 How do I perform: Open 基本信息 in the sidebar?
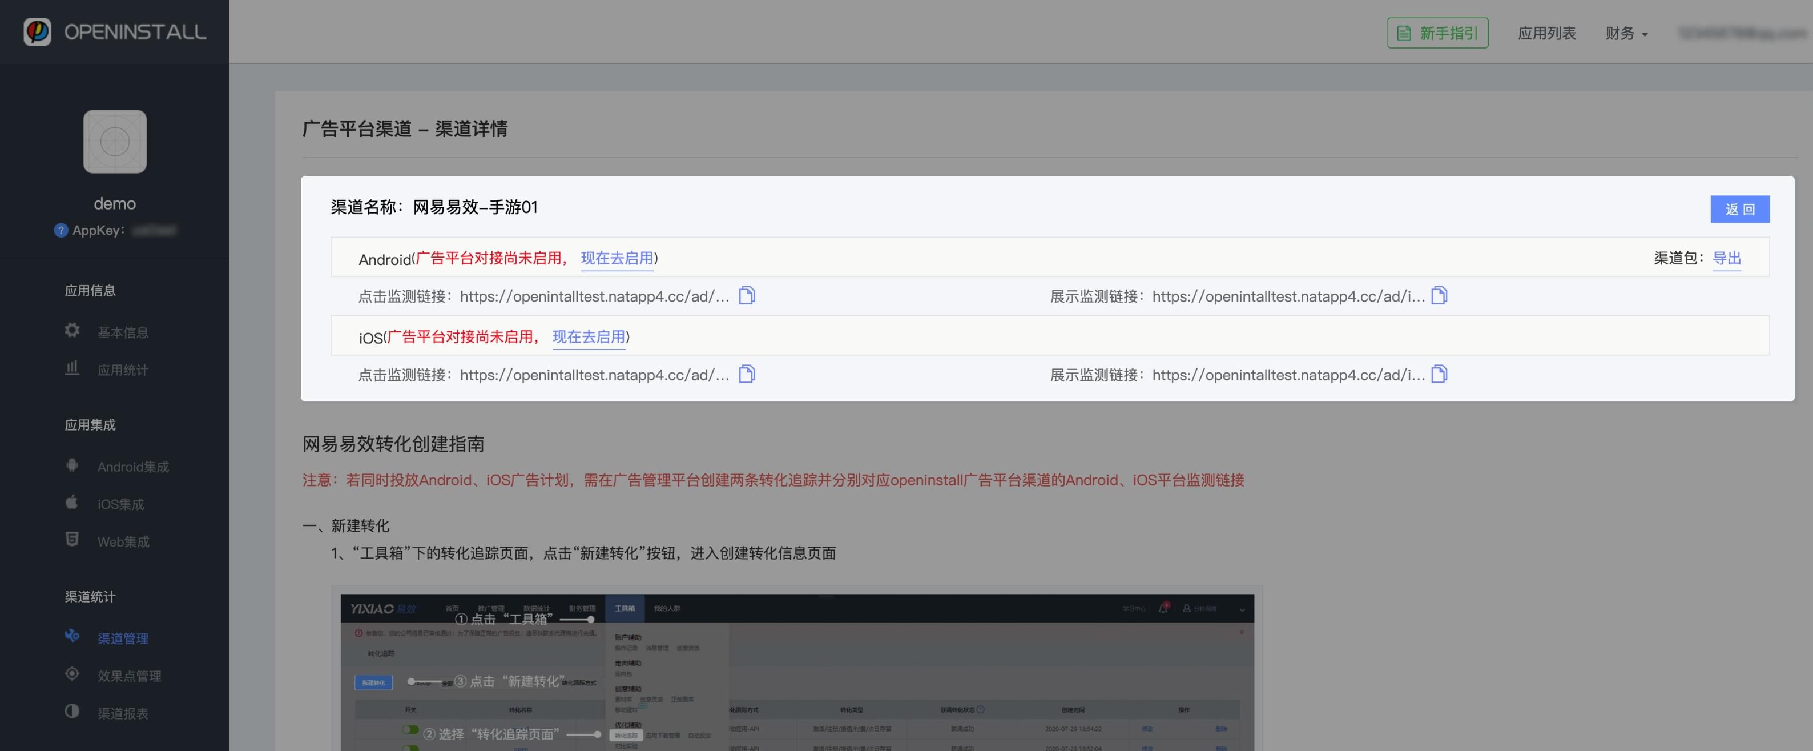tap(123, 332)
